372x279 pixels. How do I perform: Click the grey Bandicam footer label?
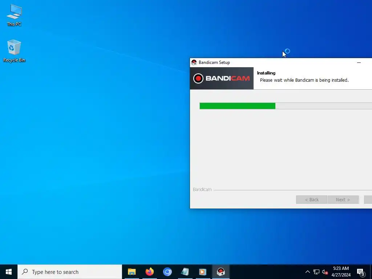click(x=202, y=190)
